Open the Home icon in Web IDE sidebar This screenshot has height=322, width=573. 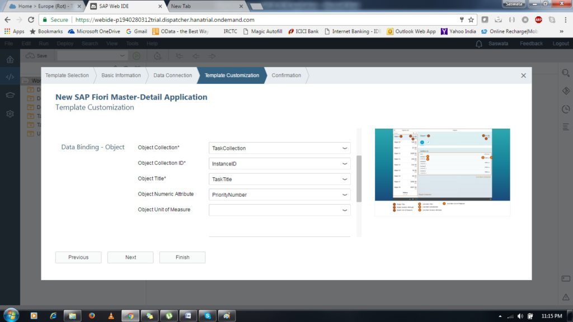coord(10,59)
